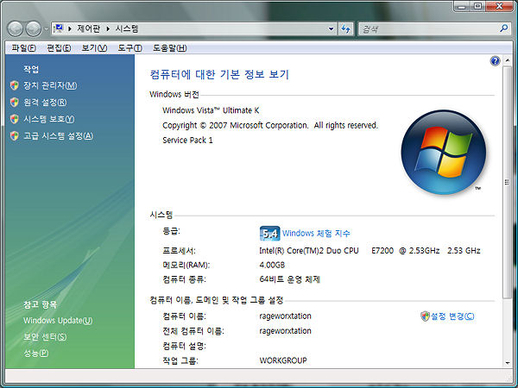The width and height of the screenshot is (518, 388).
Task: Open the 도움말(H) menu
Action: pos(170,48)
